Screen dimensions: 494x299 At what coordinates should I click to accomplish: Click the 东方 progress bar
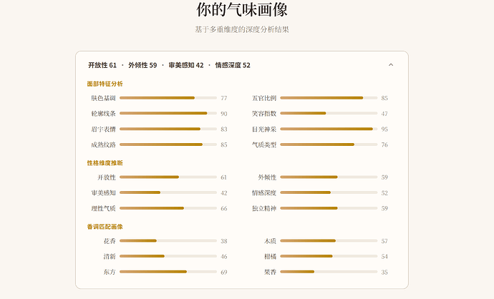(x=168, y=272)
